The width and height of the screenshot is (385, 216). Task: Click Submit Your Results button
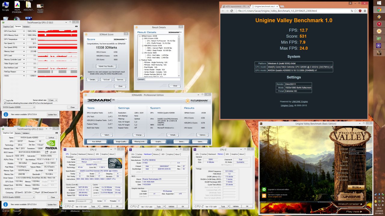(106, 66)
